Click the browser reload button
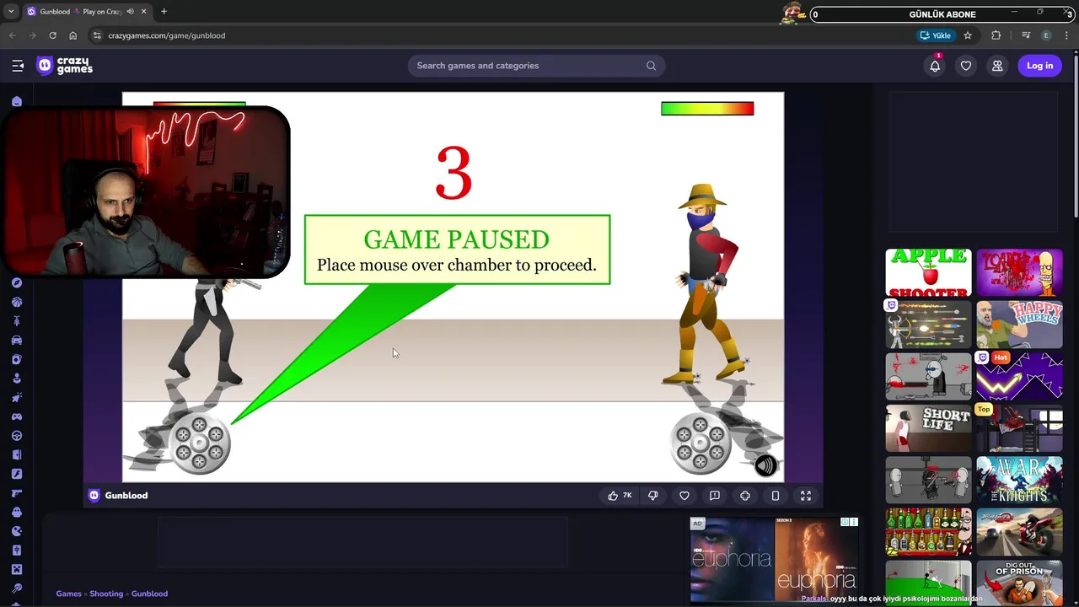The width and height of the screenshot is (1079, 607). coord(52,35)
